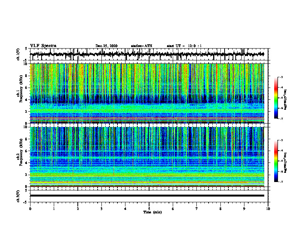302x234 pixels.
Task: Click the time axis tick label "1"
Action: [x=54, y=209]
